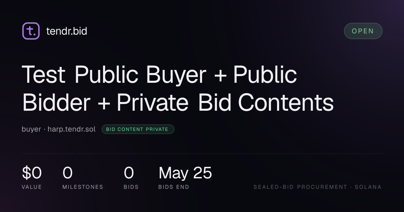Click the $0 value figure
404x212 pixels.
(32, 173)
